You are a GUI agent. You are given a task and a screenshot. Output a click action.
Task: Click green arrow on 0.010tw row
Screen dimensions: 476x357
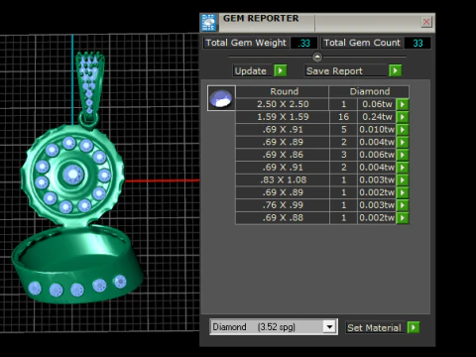click(x=403, y=130)
